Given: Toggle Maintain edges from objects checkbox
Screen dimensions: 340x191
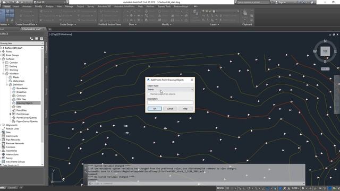Looking at the screenshot, I should [x=149, y=94].
